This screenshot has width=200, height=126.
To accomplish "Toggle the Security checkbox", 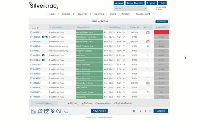I will click(69, 103).
